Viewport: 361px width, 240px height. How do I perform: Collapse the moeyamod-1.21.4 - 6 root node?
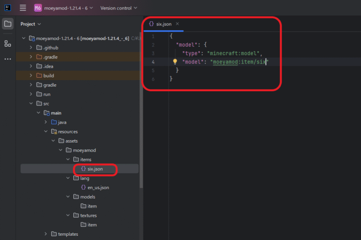coord(24,38)
